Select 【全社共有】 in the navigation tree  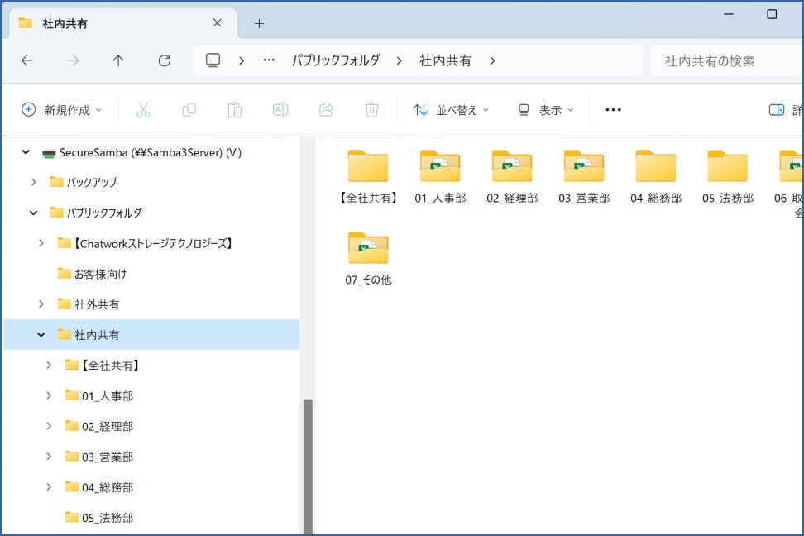tap(110, 366)
